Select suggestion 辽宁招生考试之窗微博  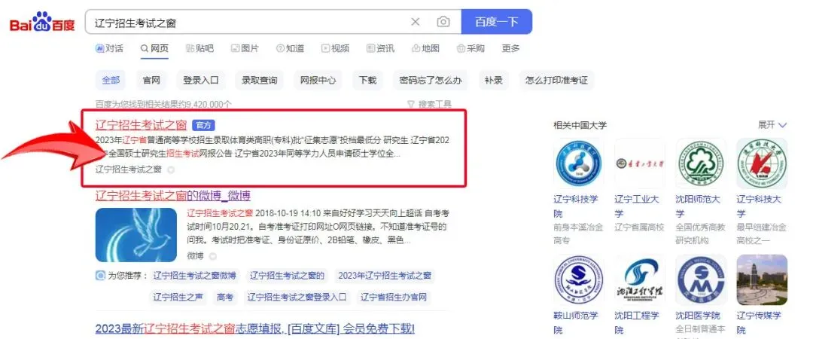[194, 276]
